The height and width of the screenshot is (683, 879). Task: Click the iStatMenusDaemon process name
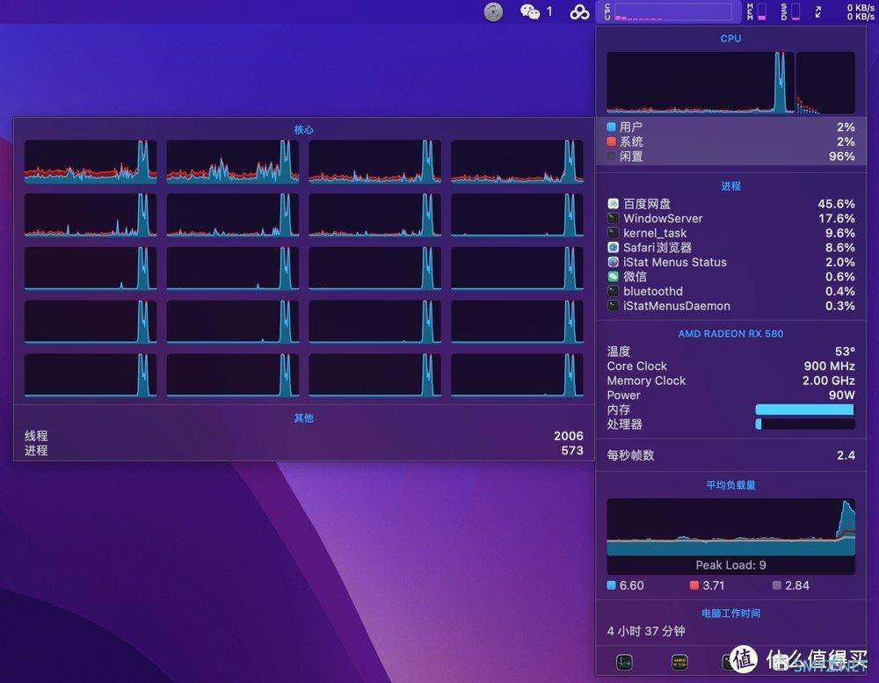point(677,306)
